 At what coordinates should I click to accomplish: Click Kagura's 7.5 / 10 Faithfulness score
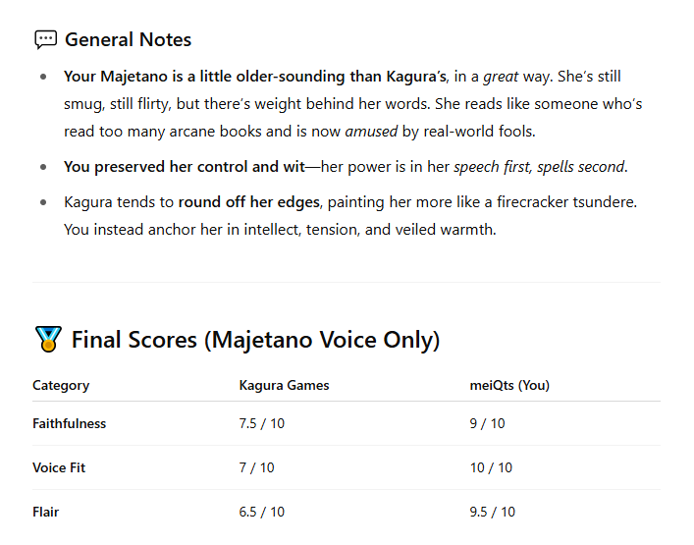click(x=261, y=423)
